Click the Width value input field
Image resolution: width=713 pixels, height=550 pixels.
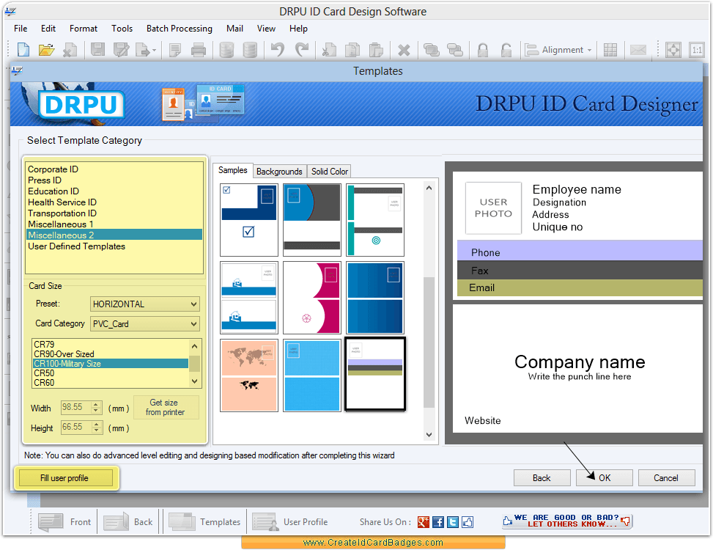(x=76, y=407)
